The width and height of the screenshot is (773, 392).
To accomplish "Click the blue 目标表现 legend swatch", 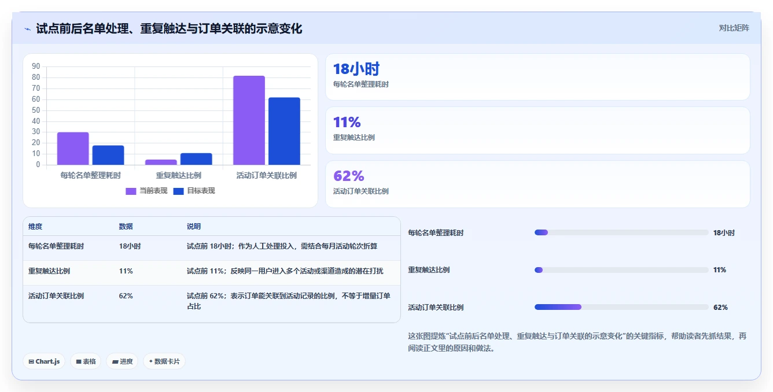I will (178, 191).
